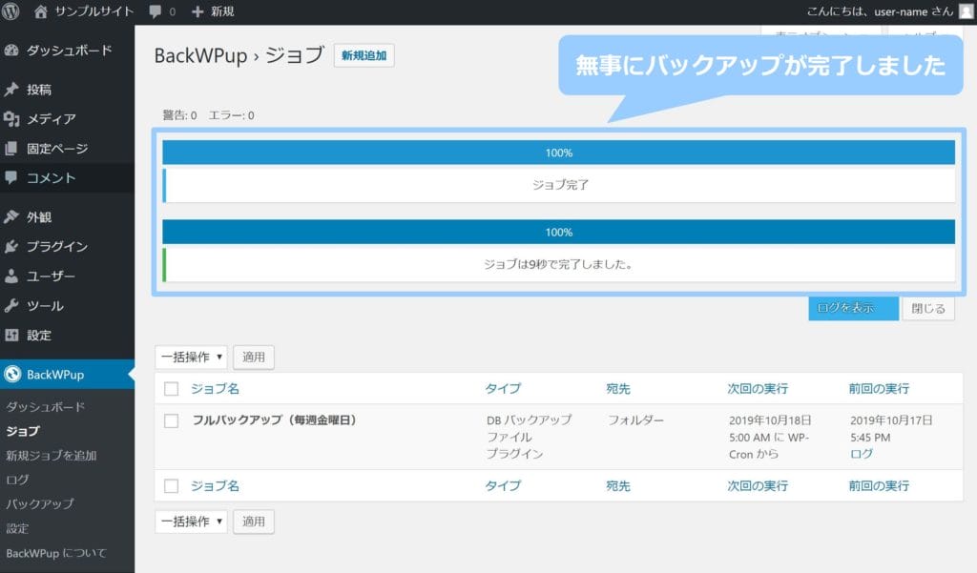Viewport: 977px width, 573px height.
Task: Open the comments bubble icon in admin bar
Action: point(156,11)
